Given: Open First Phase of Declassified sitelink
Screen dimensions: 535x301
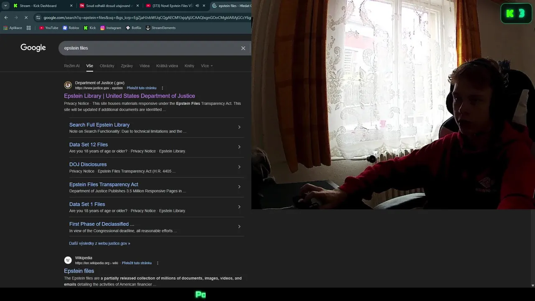Looking at the screenshot, I should click(x=102, y=224).
